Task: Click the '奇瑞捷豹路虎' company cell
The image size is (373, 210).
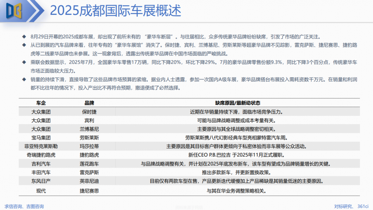Action: click(41, 155)
